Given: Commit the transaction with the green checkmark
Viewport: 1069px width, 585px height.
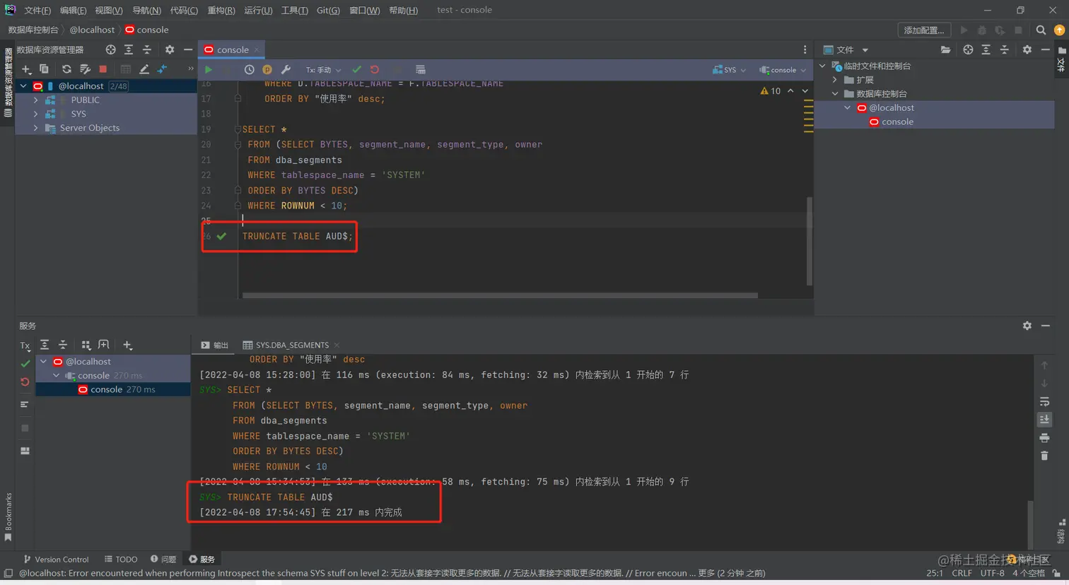Looking at the screenshot, I should (356, 70).
